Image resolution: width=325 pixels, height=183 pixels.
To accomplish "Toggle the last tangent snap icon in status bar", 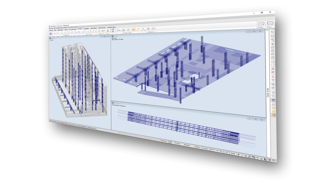I will [x=274, y=160].
